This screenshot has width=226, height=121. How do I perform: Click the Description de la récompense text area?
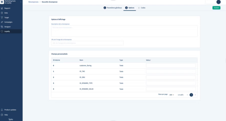click(x=124, y=31)
